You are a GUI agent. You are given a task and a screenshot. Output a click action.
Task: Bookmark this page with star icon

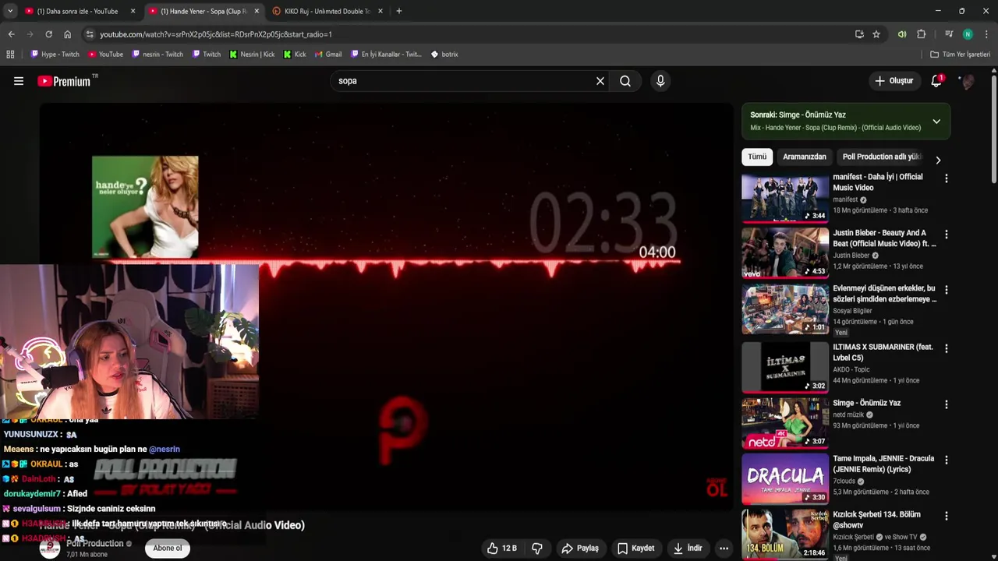[876, 34]
